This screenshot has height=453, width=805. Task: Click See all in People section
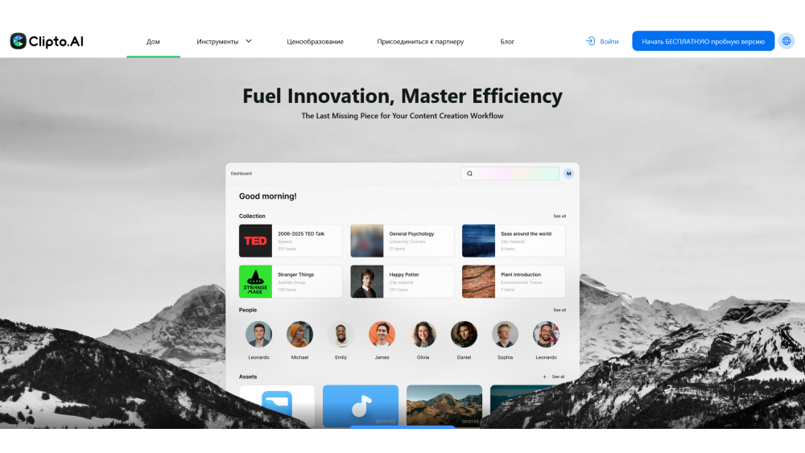click(x=559, y=310)
